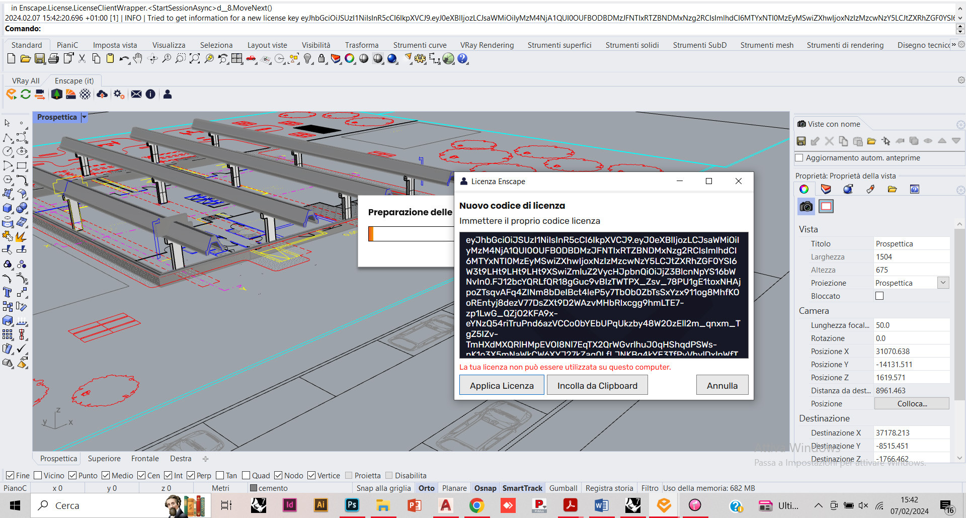Toggle Gumball in the status bar
The height and width of the screenshot is (518, 966).
pyautogui.click(x=563, y=488)
